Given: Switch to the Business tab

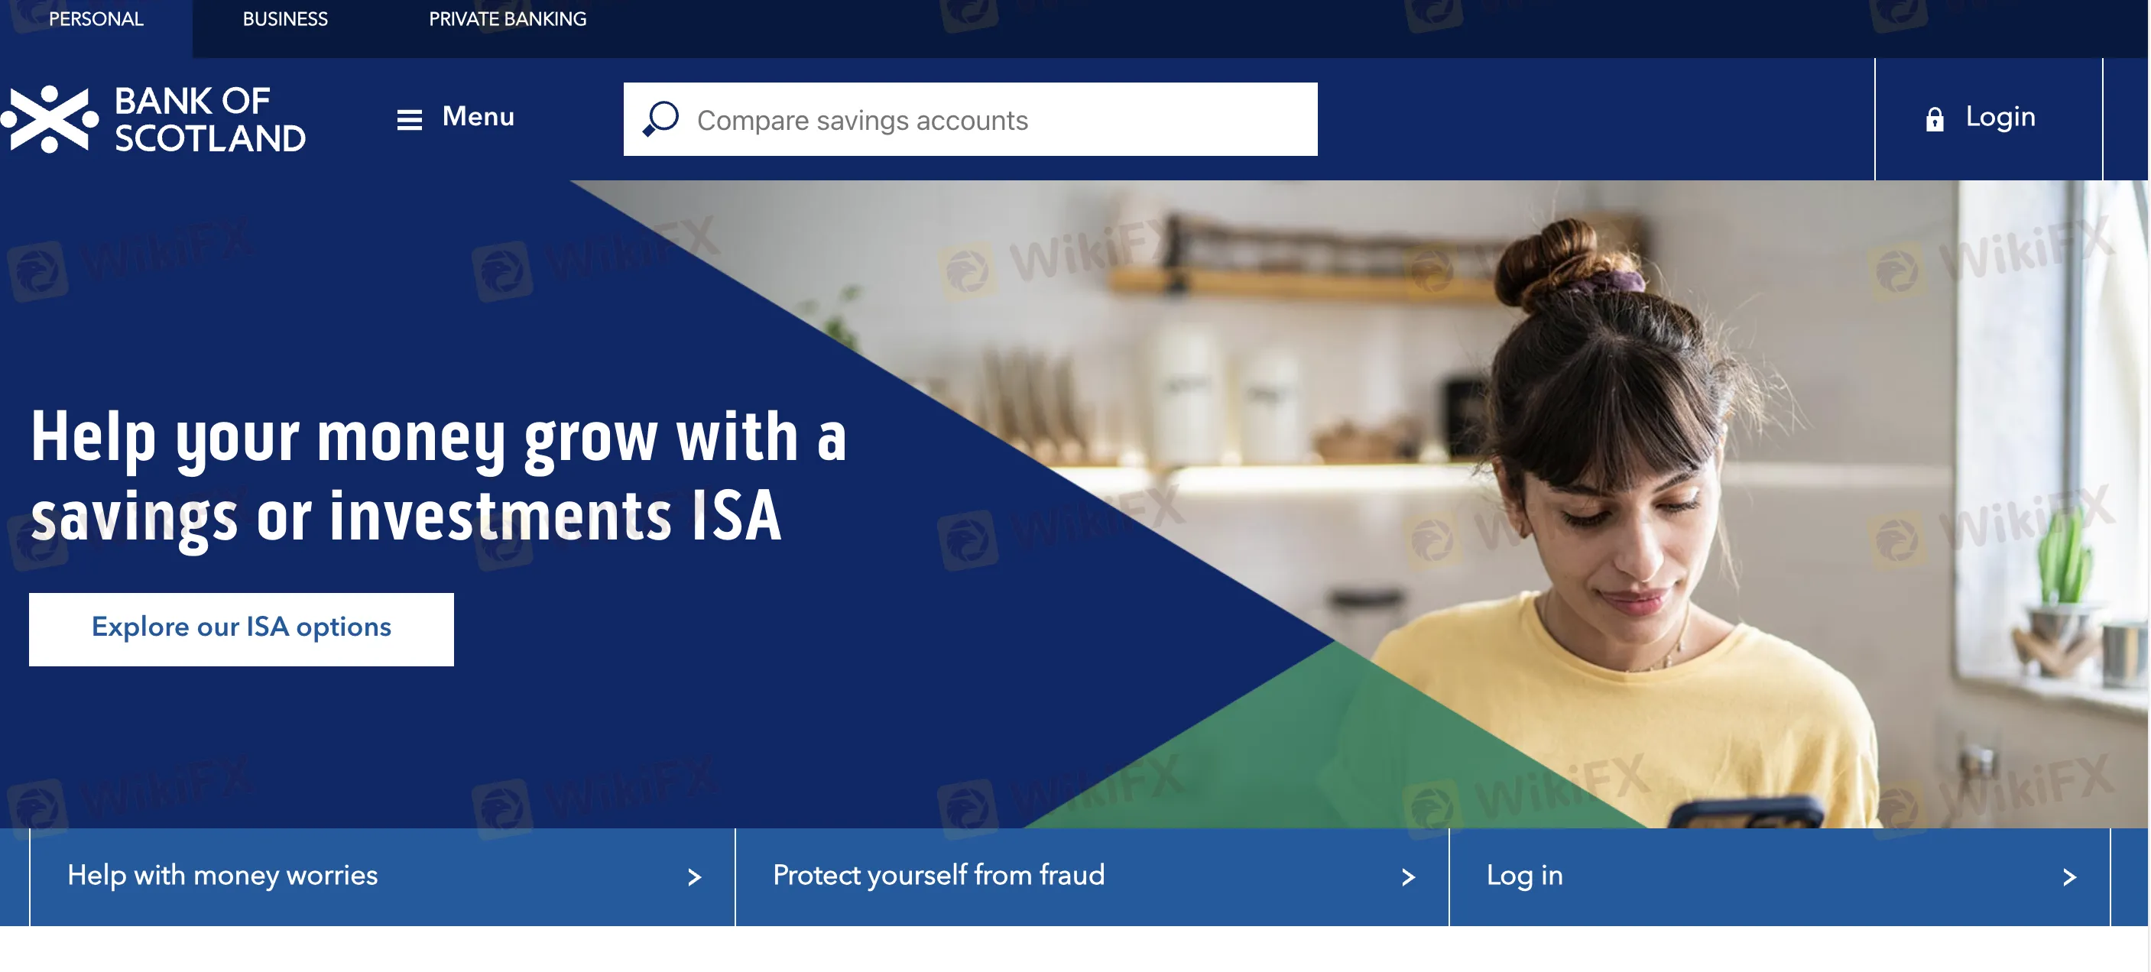Looking at the screenshot, I should tap(286, 19).
